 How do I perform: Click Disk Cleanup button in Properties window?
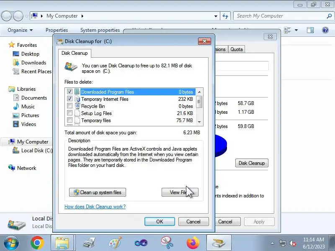pos(252,163)
